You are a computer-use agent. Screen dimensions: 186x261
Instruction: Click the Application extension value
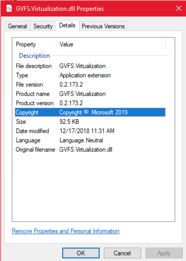click(85, 75)
